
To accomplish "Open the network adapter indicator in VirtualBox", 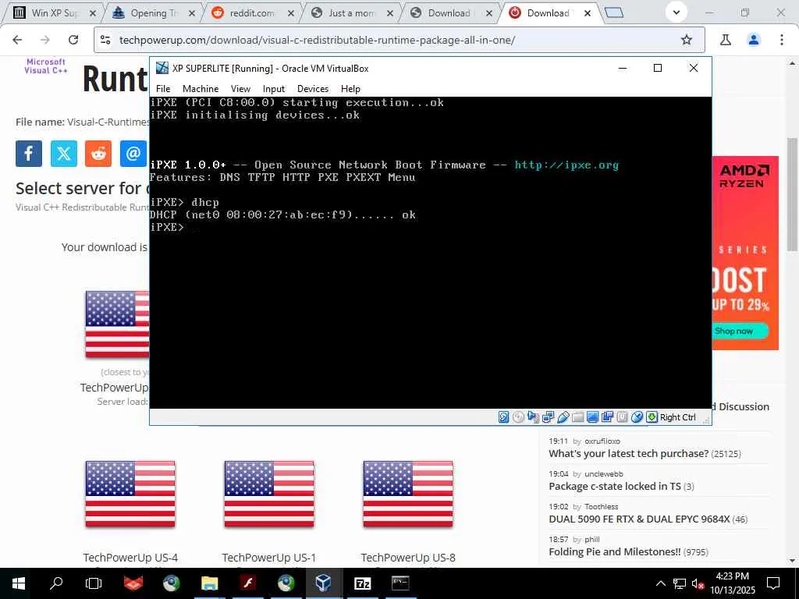I will click(x=548, y=417).
